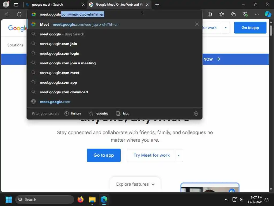Click the scrollbar down arrow

(x=271, y=189)
